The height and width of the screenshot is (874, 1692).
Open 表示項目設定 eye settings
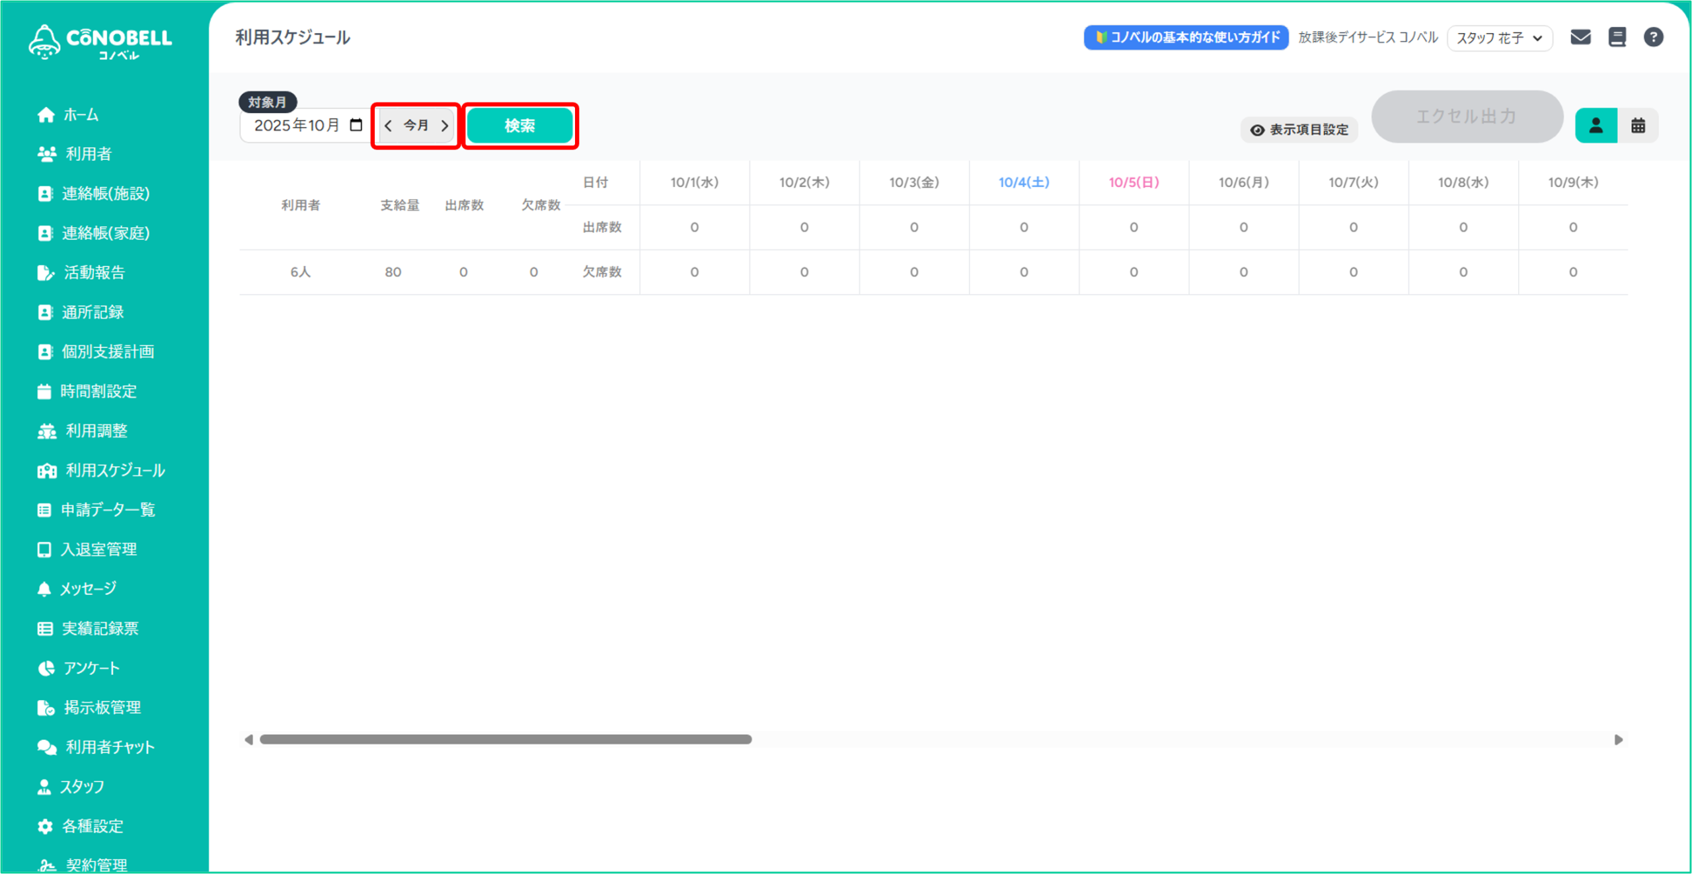(x=1299, y=130)
